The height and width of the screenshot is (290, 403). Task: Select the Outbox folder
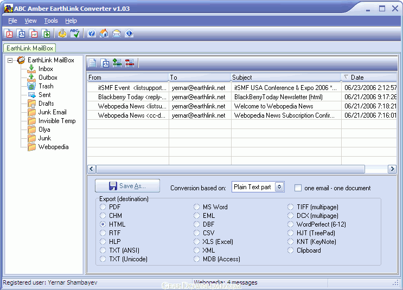[x=48, y=78]
